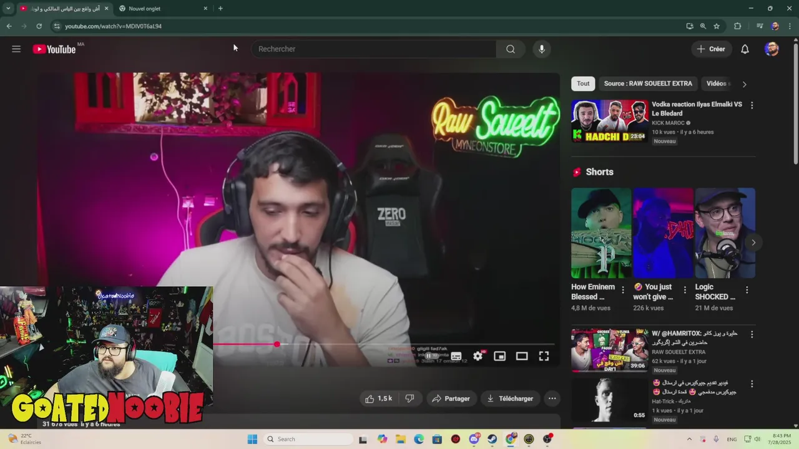Open Chrome media control icon

coord(760,26)
